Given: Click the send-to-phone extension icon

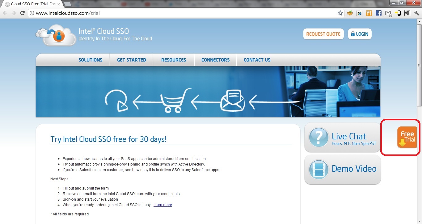Looking at the screenshot, I should (398, 13).
